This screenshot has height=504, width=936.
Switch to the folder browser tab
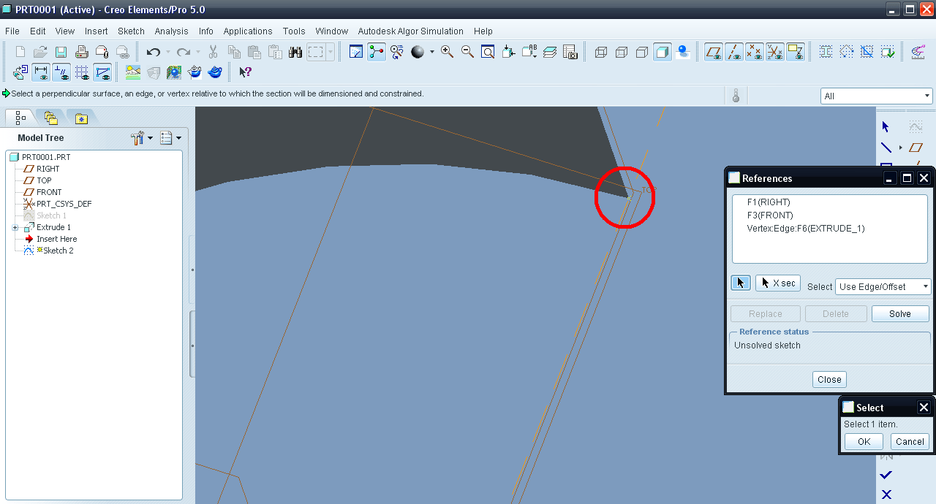pyautogui.click(x=50, y=118)
